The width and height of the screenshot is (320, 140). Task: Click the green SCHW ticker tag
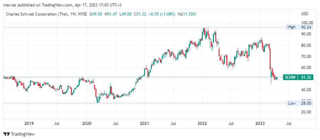[290, 77]
